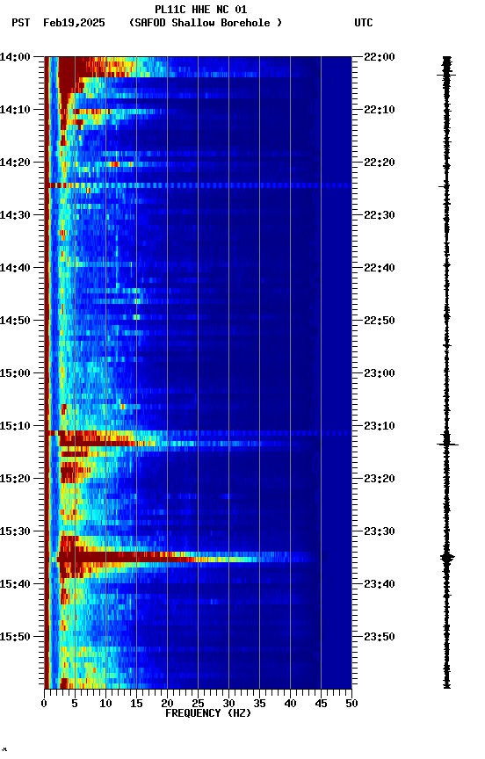Click the station title PL11C HHE NC 01
Screen dimensions: 485x759
[x=201, y=10]
